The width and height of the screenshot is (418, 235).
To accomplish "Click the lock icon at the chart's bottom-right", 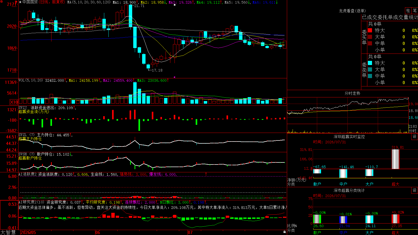I will pyautogui.click(x=285, y=232).
